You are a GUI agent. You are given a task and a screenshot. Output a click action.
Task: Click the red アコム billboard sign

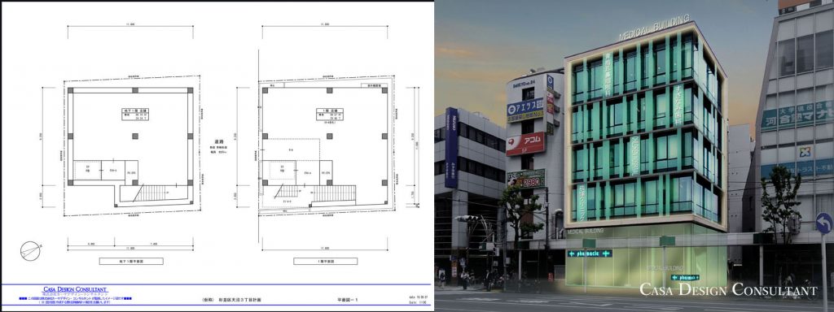(525, 143)
